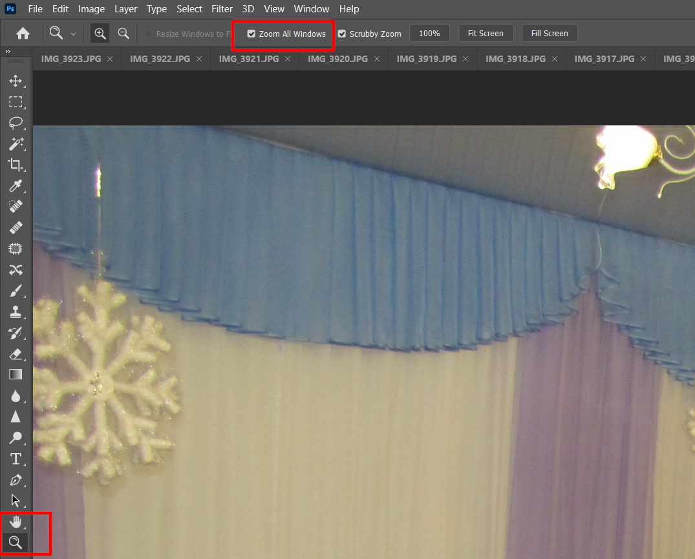The image size is (695, 559).
Task: Select the Patch tool icon
Action: 16,249
